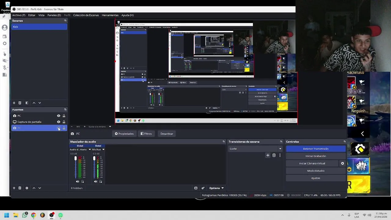Viewport: 391px width, 220px height.
Task: Toggle the lock on the highlighted PC source
Action: coord(64,128)
